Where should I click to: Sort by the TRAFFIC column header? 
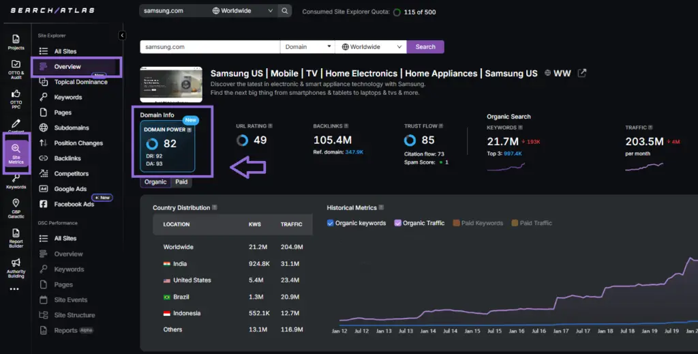292,224
